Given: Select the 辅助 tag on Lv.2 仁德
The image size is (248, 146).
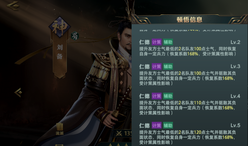Looking at the screenshot, I should tap(168, 42).
